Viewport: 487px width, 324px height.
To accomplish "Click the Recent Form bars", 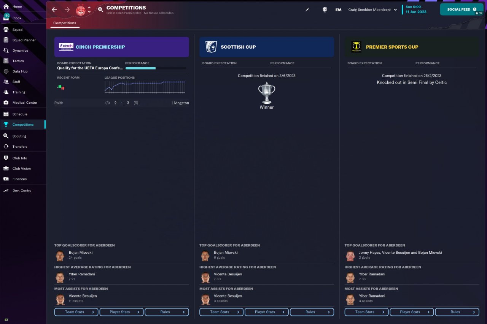I will [x=61, y=87].
